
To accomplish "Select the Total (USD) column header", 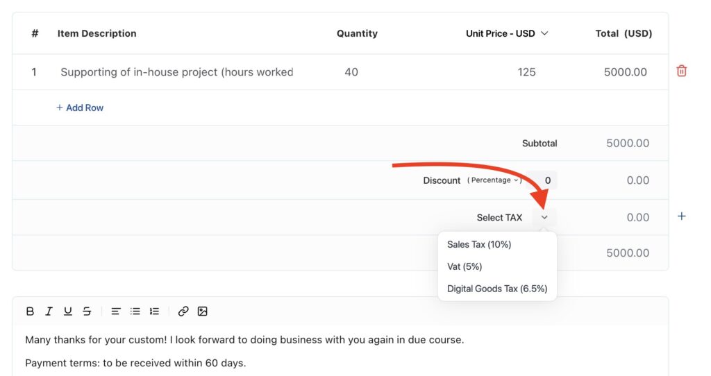I will (x=624, y=33).
